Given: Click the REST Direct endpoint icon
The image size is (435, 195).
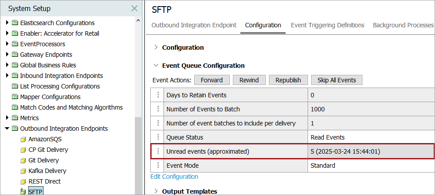Looking at the screenshot, I should [x=23, y=181].
